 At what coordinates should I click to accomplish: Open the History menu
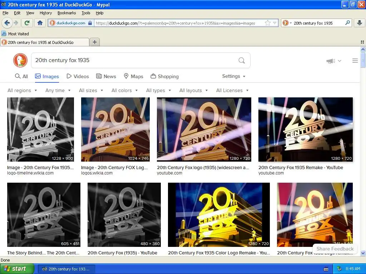click(45, 13)
